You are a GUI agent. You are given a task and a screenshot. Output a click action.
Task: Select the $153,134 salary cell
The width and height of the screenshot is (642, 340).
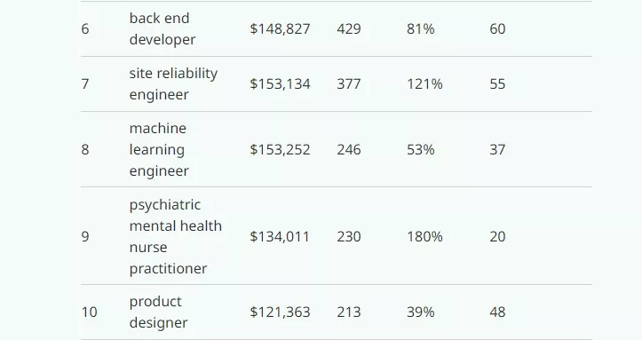[x=280, y=83]
